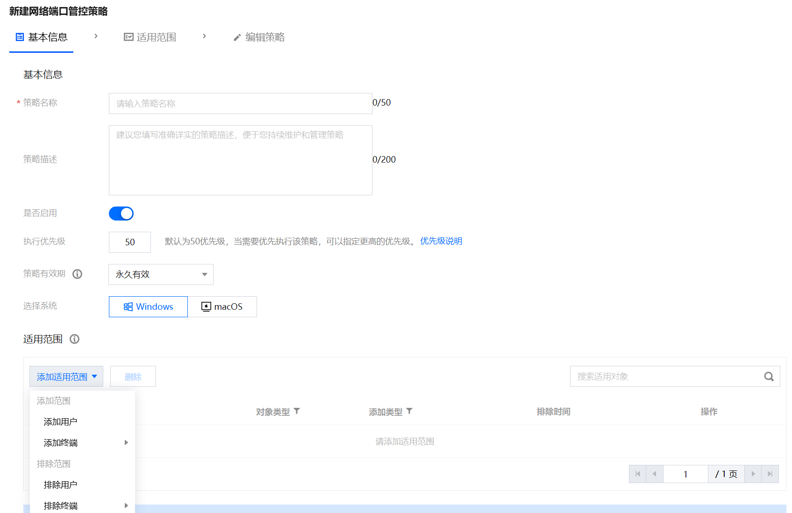Choose 添加用户 from the menu

click(61, 421)
